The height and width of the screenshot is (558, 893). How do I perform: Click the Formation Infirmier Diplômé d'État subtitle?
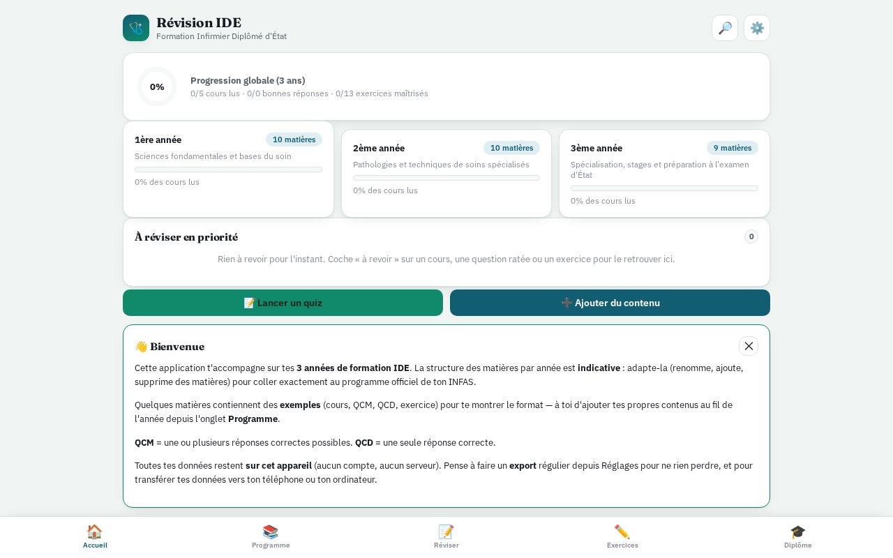221,36
